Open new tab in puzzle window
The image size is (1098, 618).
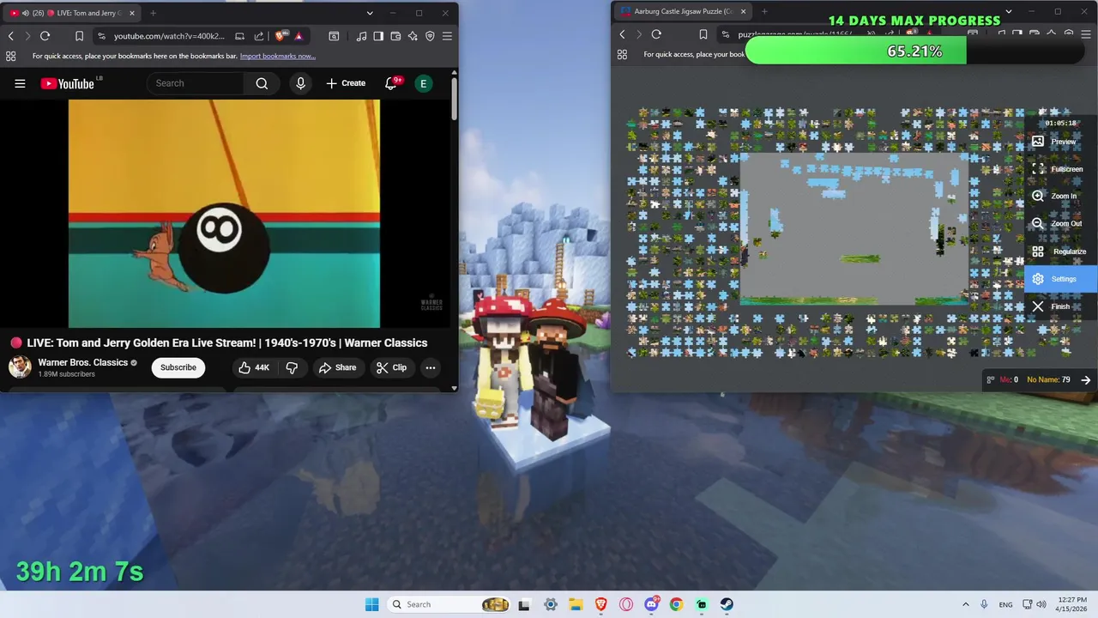tap(764, 11)
